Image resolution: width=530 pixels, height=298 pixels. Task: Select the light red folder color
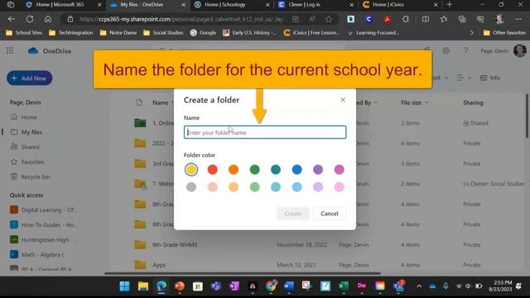(212, 187)
